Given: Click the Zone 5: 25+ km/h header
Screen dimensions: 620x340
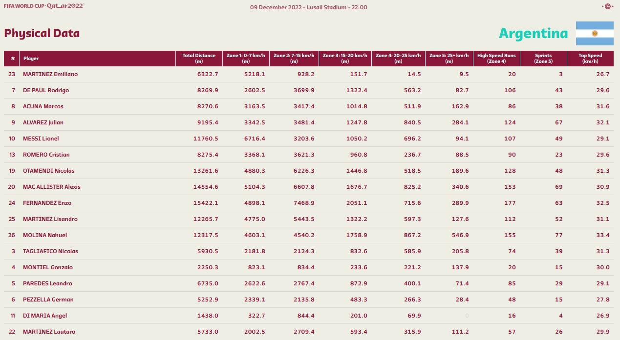Looking at the screenshot, I should (449, 59).
